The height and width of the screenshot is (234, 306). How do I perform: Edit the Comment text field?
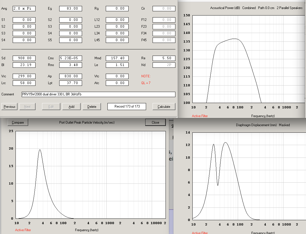pyautogui.click(x=98, y=94)
